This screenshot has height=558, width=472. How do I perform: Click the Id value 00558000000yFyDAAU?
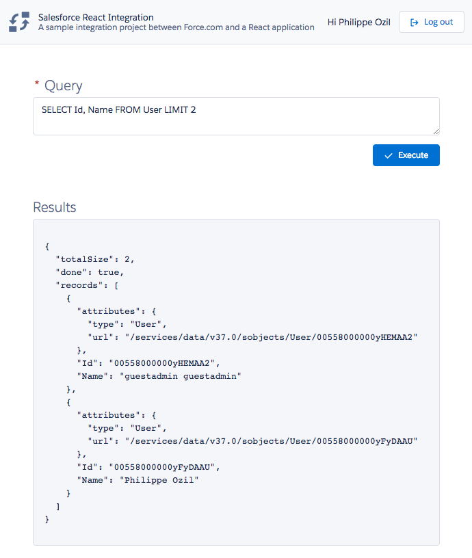(162, 467)
